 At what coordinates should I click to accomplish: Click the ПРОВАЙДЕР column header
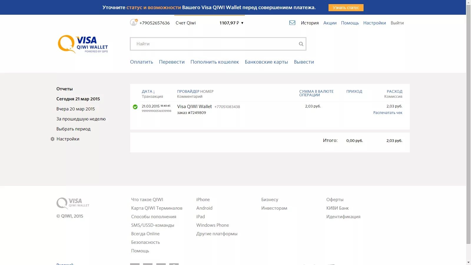click(188, 92)
